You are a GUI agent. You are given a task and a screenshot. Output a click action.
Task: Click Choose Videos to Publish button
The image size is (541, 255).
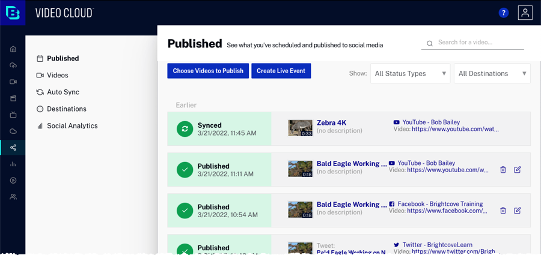click(x=208, y=71)
